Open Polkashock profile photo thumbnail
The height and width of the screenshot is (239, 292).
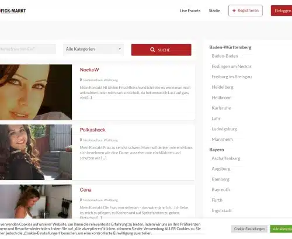pyautogui.click(x=36, y=152)
